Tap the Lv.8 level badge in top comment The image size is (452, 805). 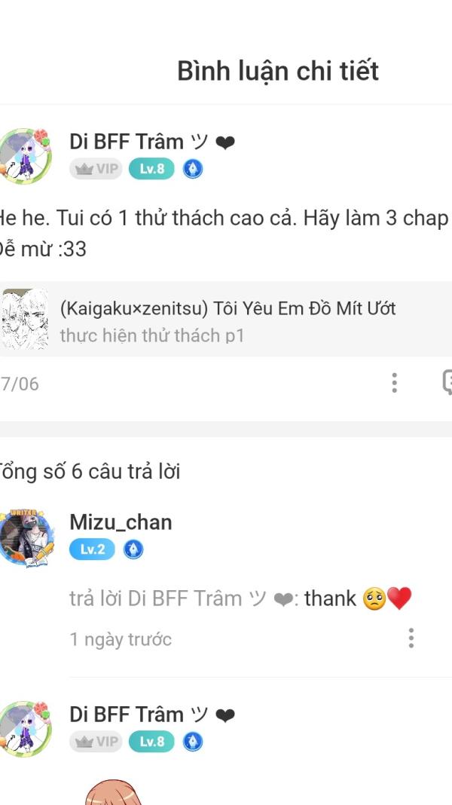151,169
